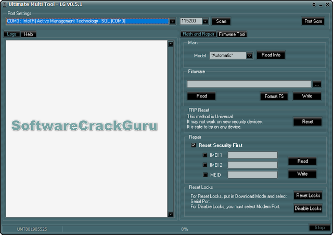Click the Repair section Read button
Image resolution: width=333 pixels, height=235 pixels.
tap(302, 161)
